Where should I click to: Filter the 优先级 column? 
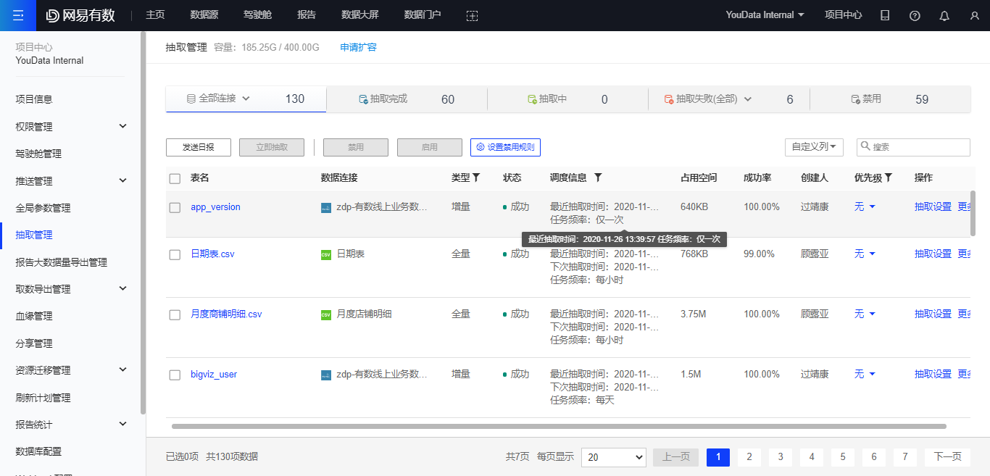point(889,178)
